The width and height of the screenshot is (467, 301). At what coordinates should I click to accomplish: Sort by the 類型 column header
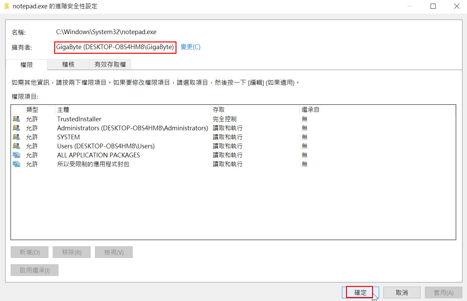32,110
